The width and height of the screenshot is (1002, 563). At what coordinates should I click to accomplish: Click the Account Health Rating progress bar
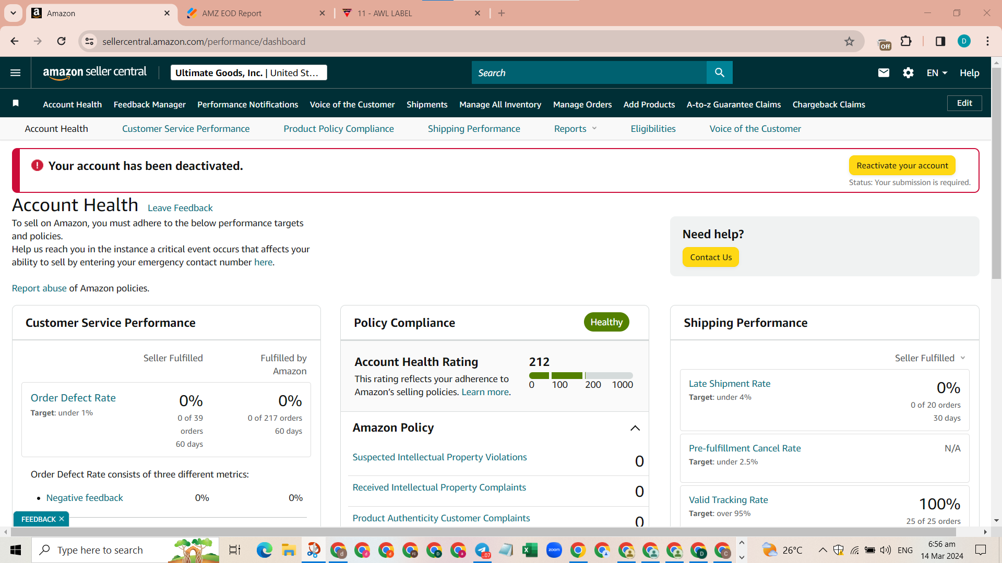(x=581, y=375)
